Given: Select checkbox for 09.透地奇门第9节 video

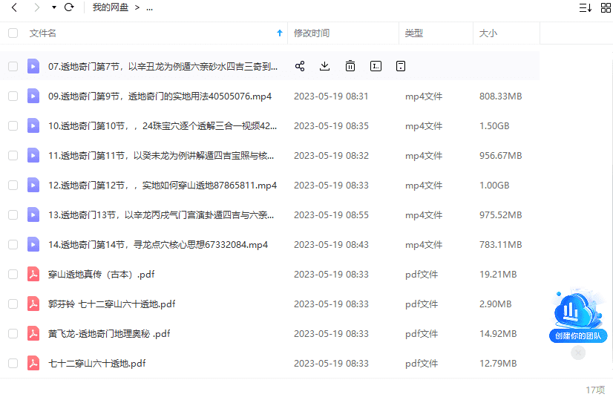Looking at the screenshot, I should coord(13,96).
